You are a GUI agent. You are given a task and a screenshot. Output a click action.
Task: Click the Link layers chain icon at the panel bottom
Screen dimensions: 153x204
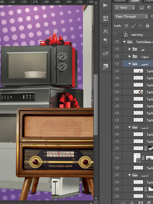[x=123, y=203]
